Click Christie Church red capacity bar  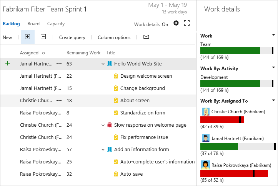(222, 120)
